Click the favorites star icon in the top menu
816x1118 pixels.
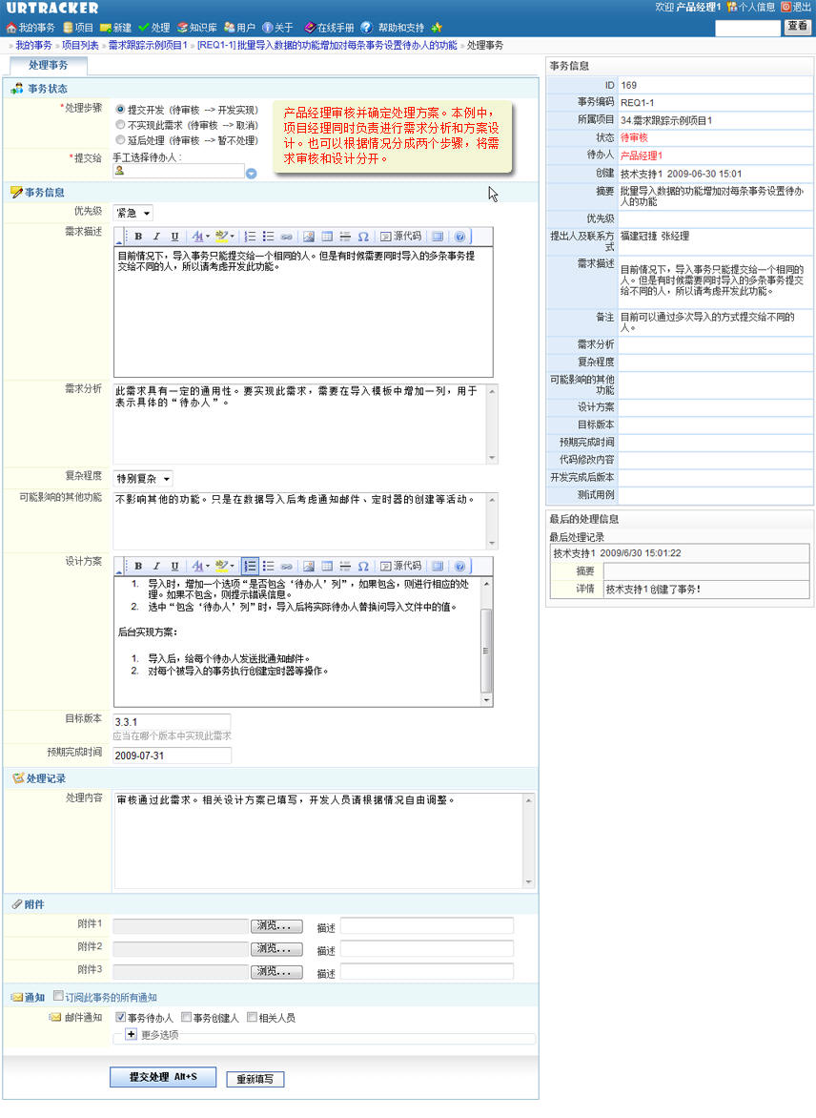click(437, 28)
